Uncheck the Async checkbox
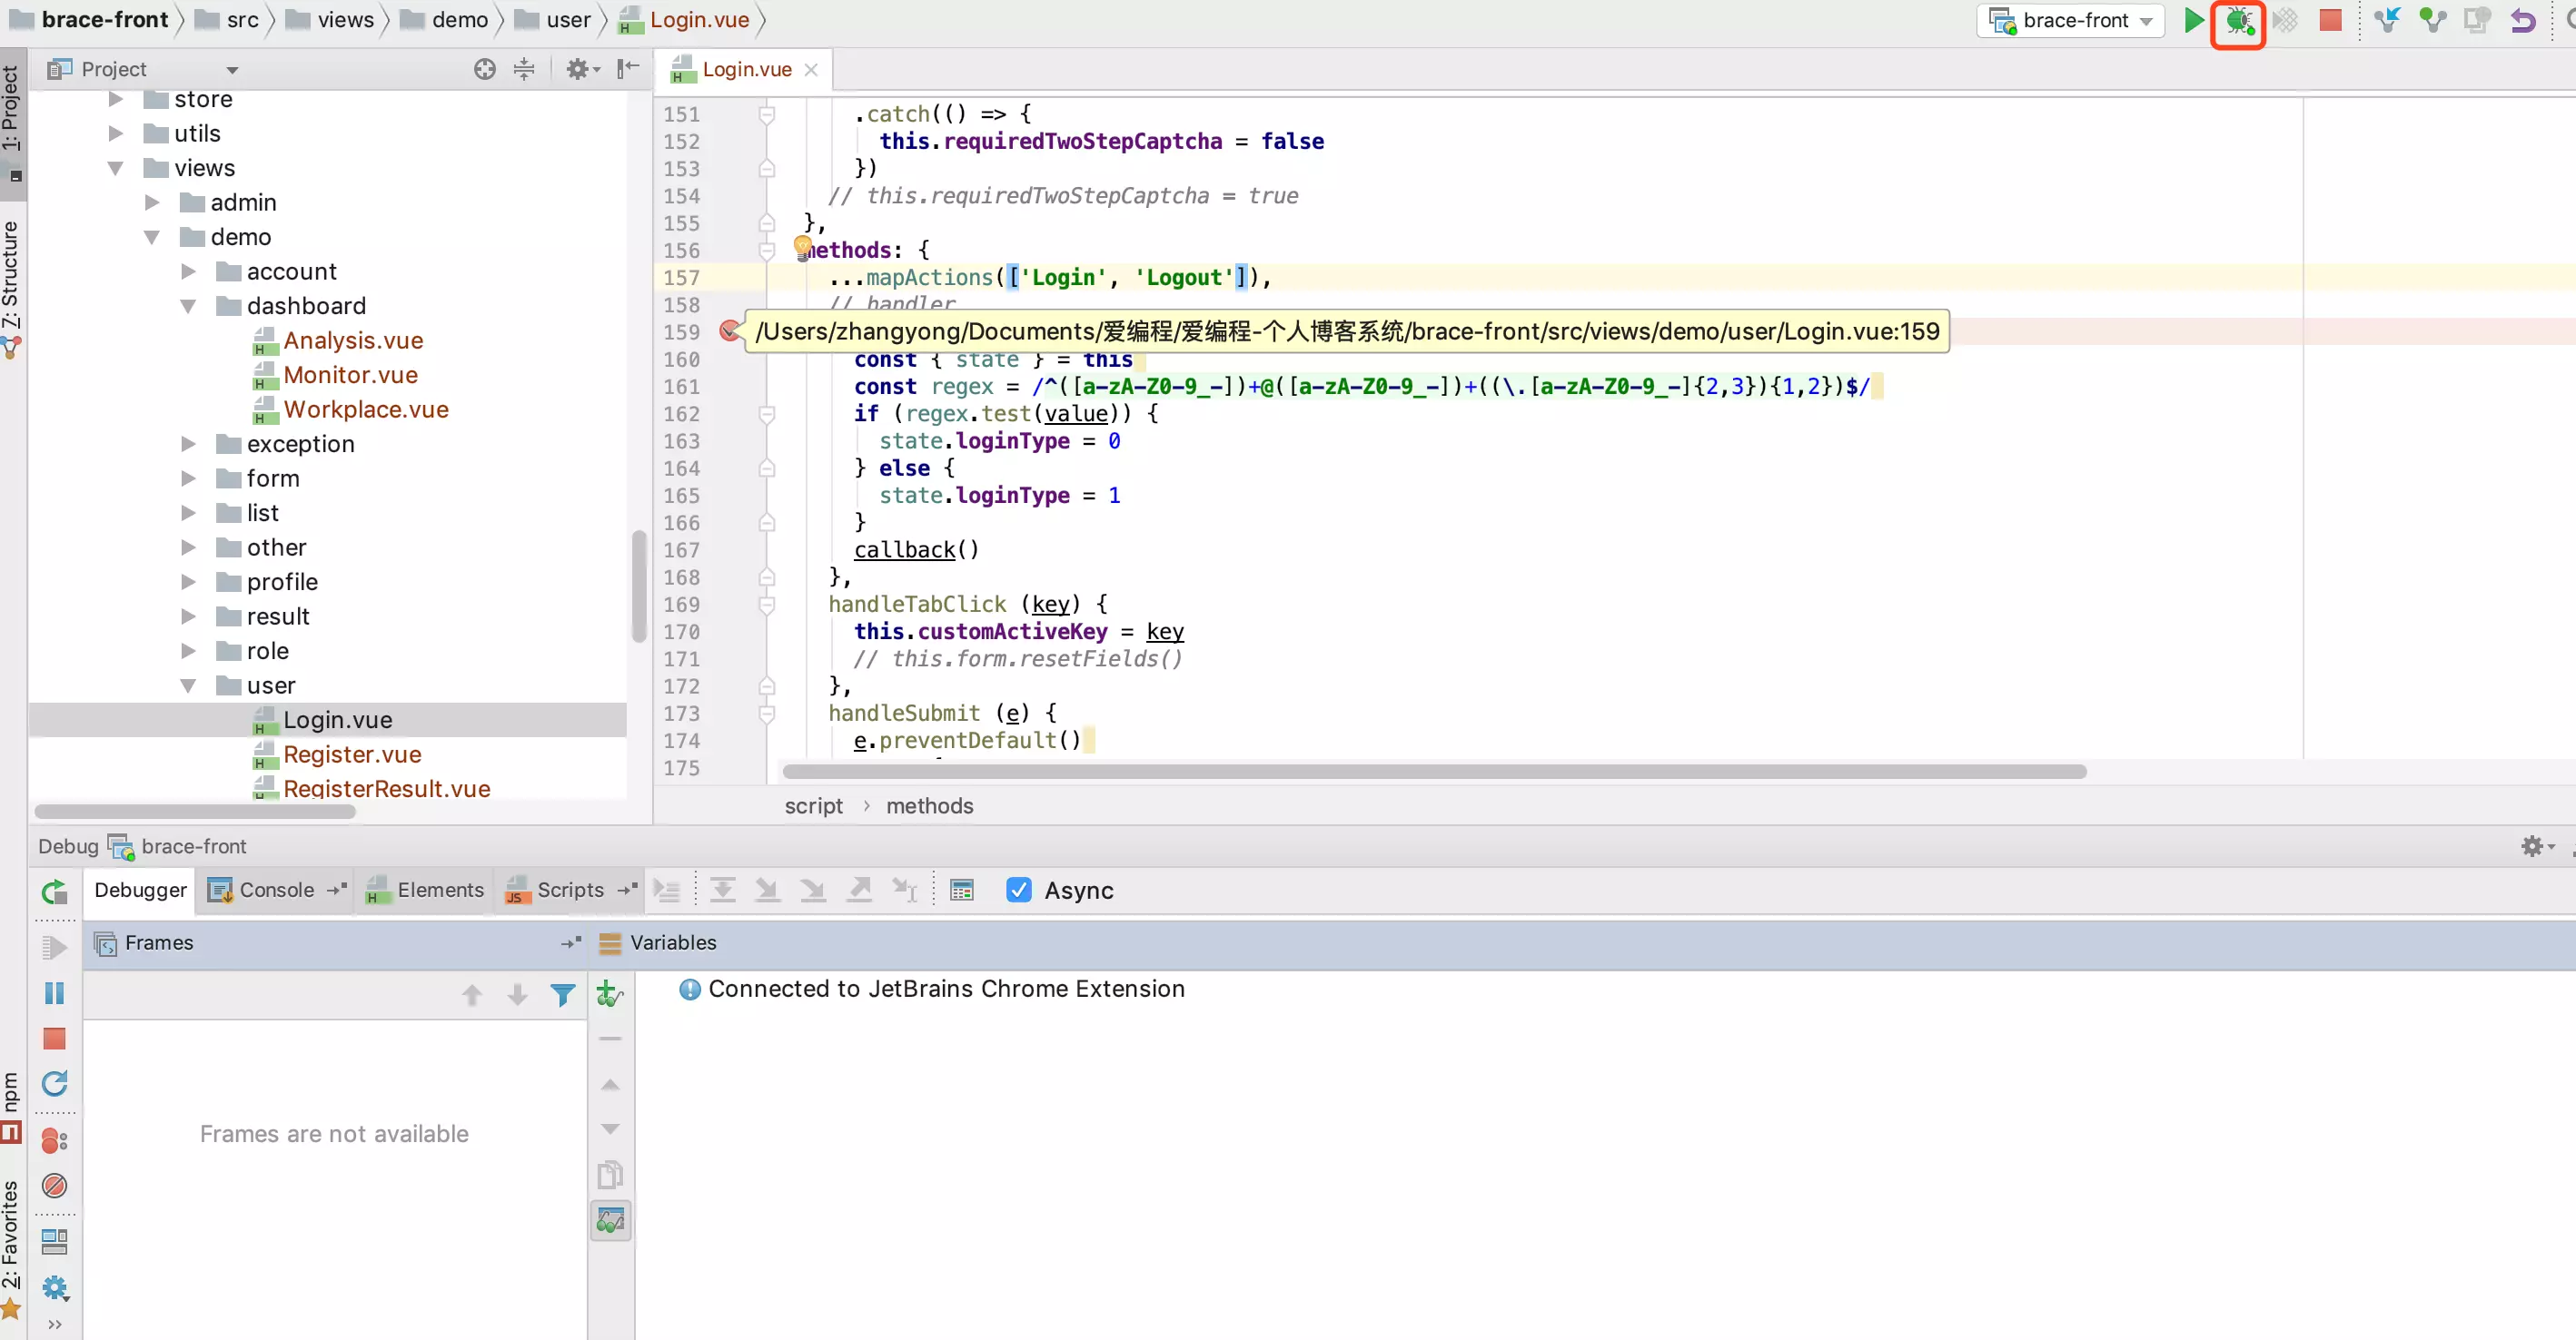The width and height of the screenshot is (2576, 1340). pos(1018,890)
